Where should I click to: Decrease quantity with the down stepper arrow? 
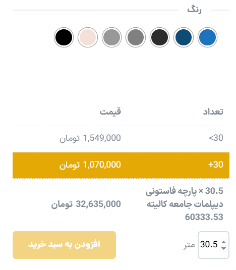coord(223,248)
